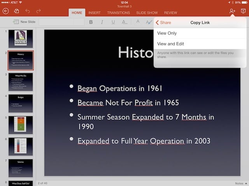
Task: Switch to the INSERT tab
Action: pos(95,13)
